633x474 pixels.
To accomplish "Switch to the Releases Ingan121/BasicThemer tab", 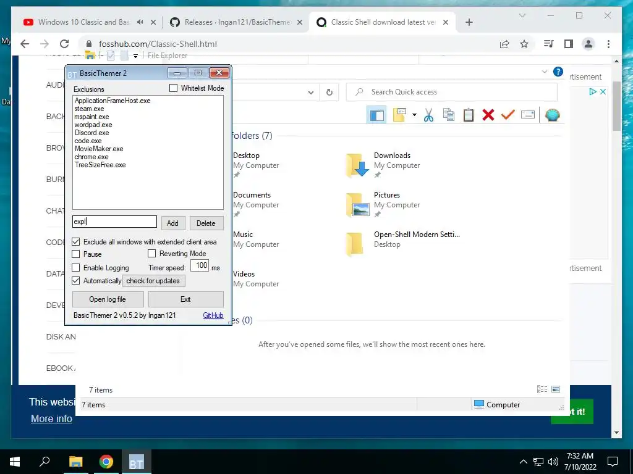I will tap(237, 22).
